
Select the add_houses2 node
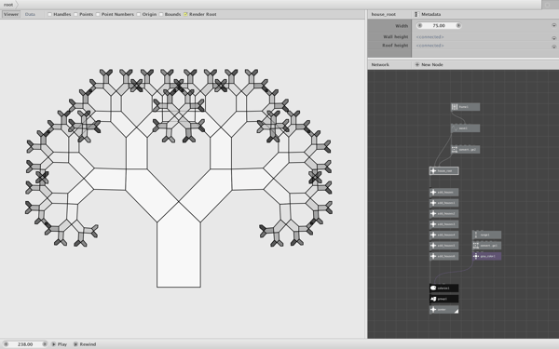[x=443, y=214]
